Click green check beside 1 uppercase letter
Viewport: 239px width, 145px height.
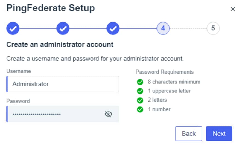point(140,91)
